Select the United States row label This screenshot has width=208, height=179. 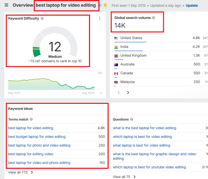point(131,38)
